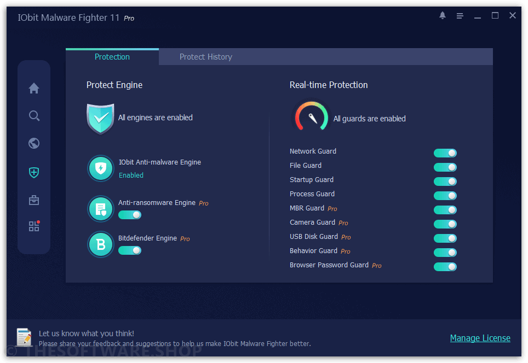The image size is (528, 363).
Task: Close the IObit Malware Fighter window
Action: [x=513, y=15]
